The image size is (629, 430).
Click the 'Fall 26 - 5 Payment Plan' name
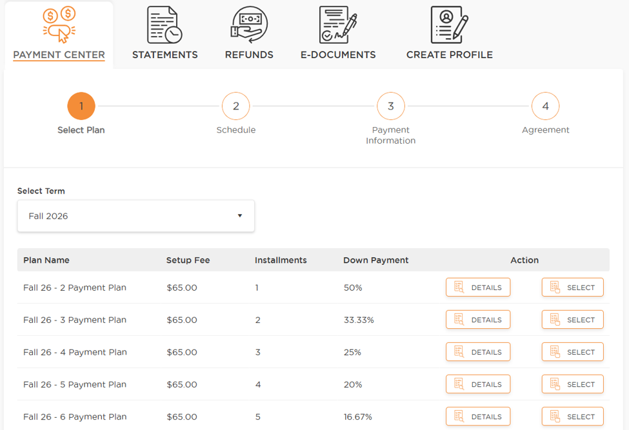point(75,384)
